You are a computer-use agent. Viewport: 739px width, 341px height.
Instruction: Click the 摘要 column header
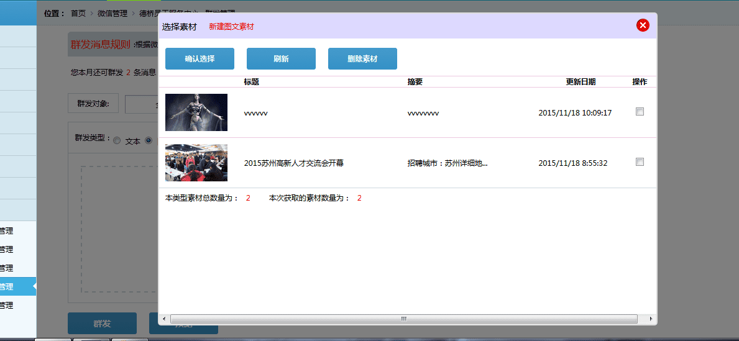tap(415, 82)
